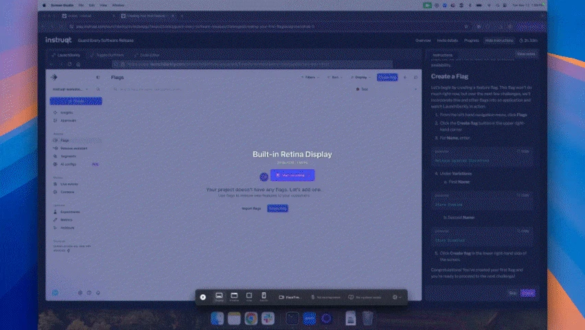Switch to the Code Editor lab tab

click(x=147, y=55)
